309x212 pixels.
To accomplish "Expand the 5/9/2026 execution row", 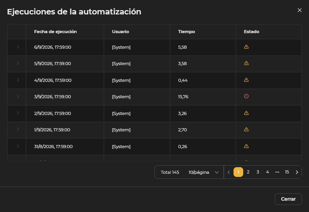I will click(18, 64).
